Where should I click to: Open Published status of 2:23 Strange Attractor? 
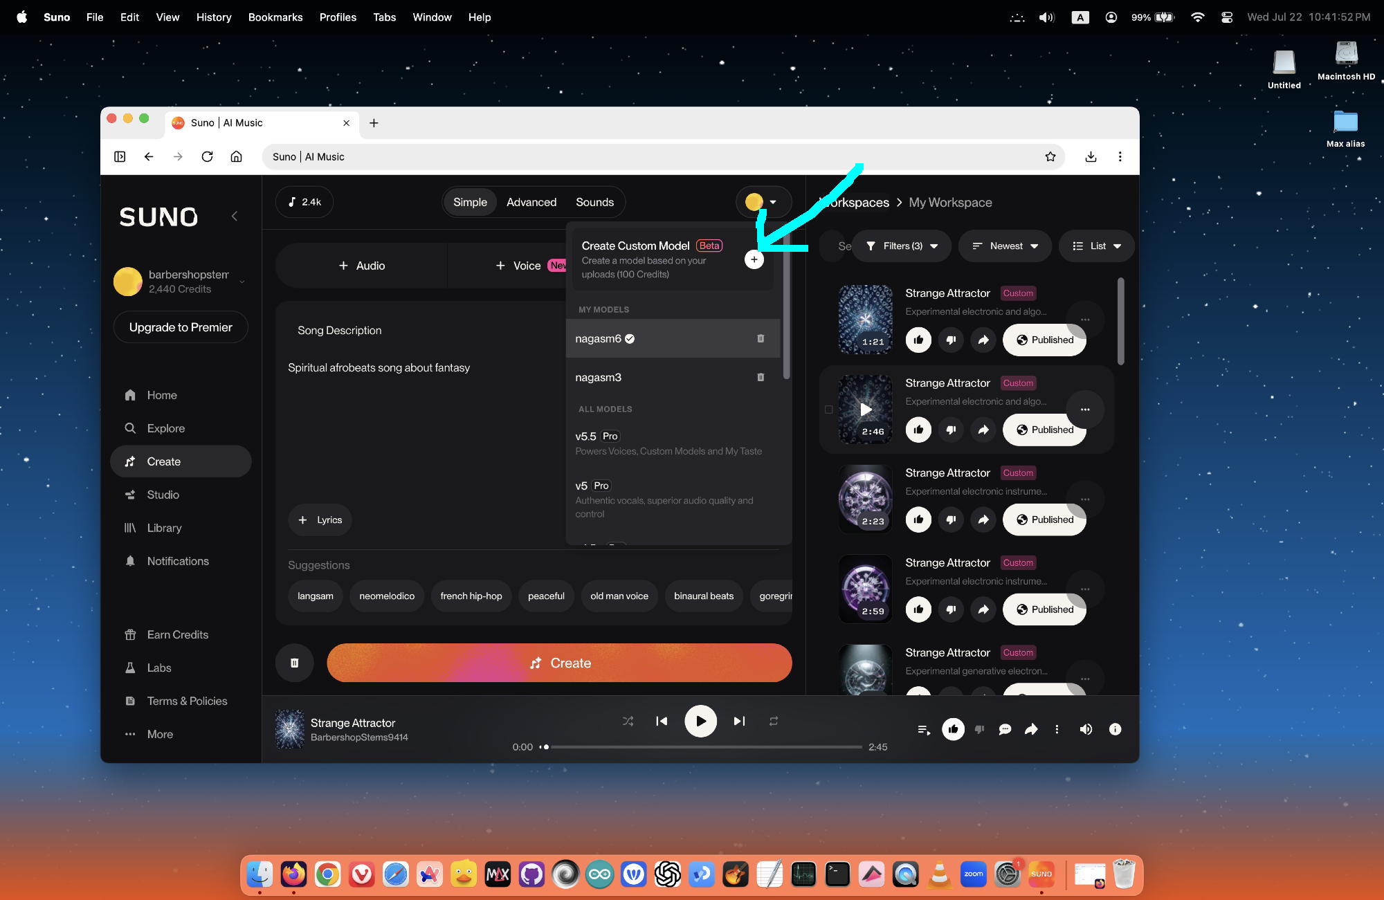(1044, 520)
